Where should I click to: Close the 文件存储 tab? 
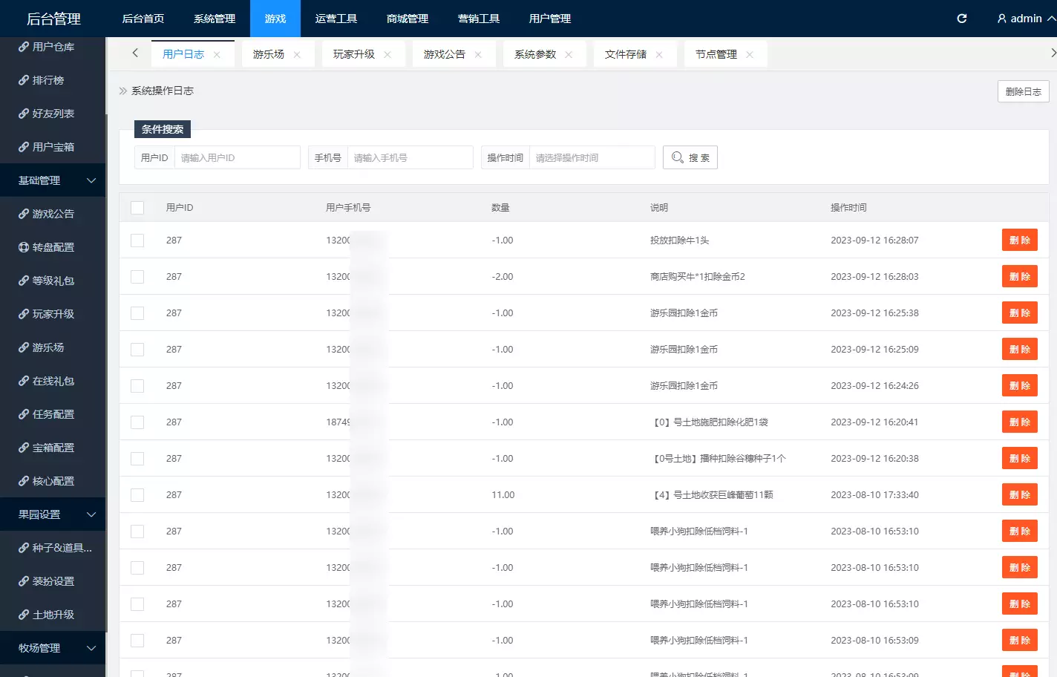(x=659, y=55)
